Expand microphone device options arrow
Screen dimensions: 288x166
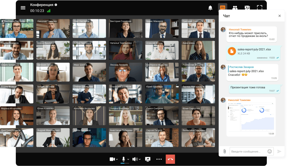128,159
